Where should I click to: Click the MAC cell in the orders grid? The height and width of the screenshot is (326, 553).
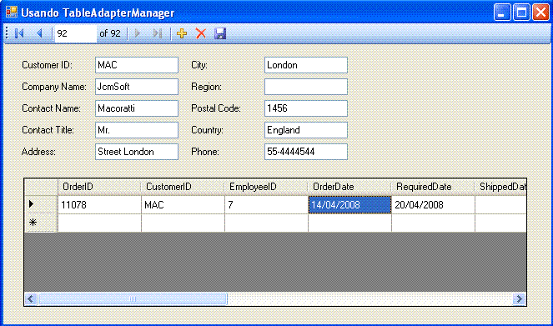coord(183,205)
